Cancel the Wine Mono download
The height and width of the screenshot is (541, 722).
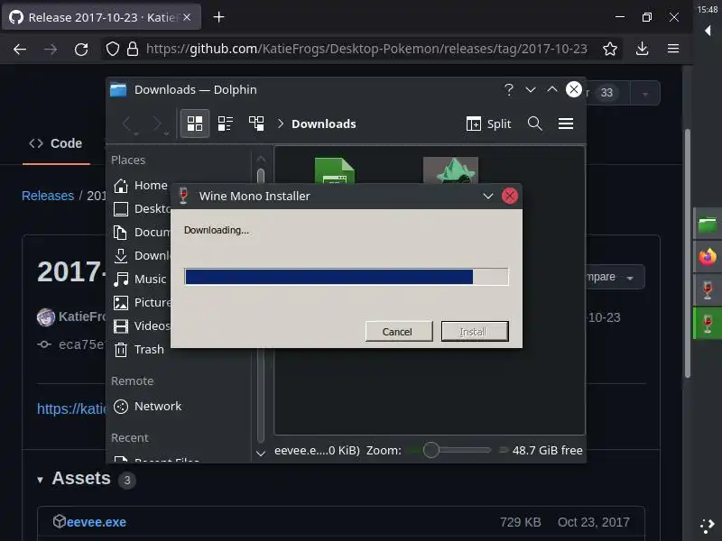(399, 332)
